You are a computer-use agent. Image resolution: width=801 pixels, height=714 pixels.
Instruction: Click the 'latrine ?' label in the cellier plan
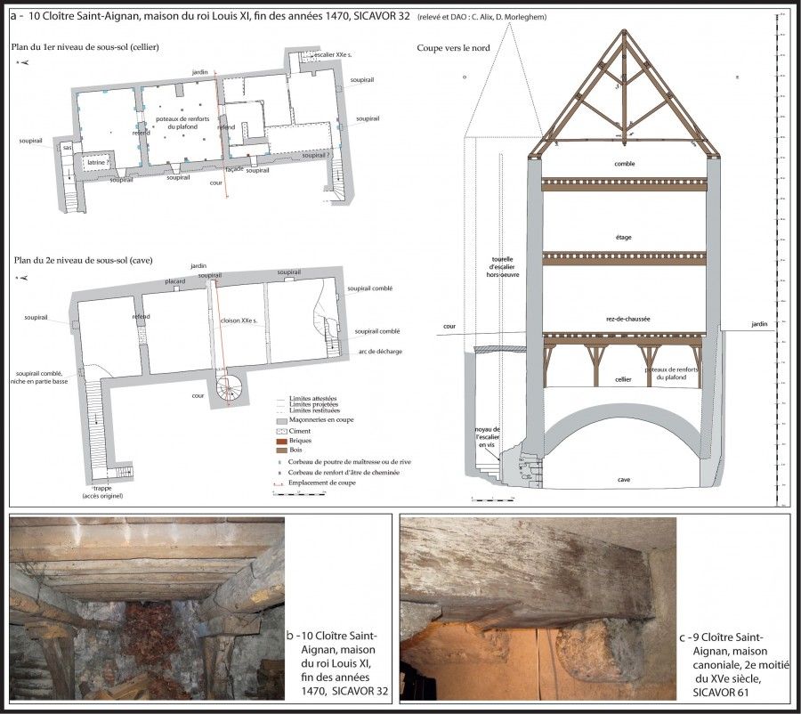[x=99, y=163]
